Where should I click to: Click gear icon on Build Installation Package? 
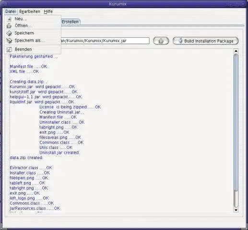(x=180, y=41)
